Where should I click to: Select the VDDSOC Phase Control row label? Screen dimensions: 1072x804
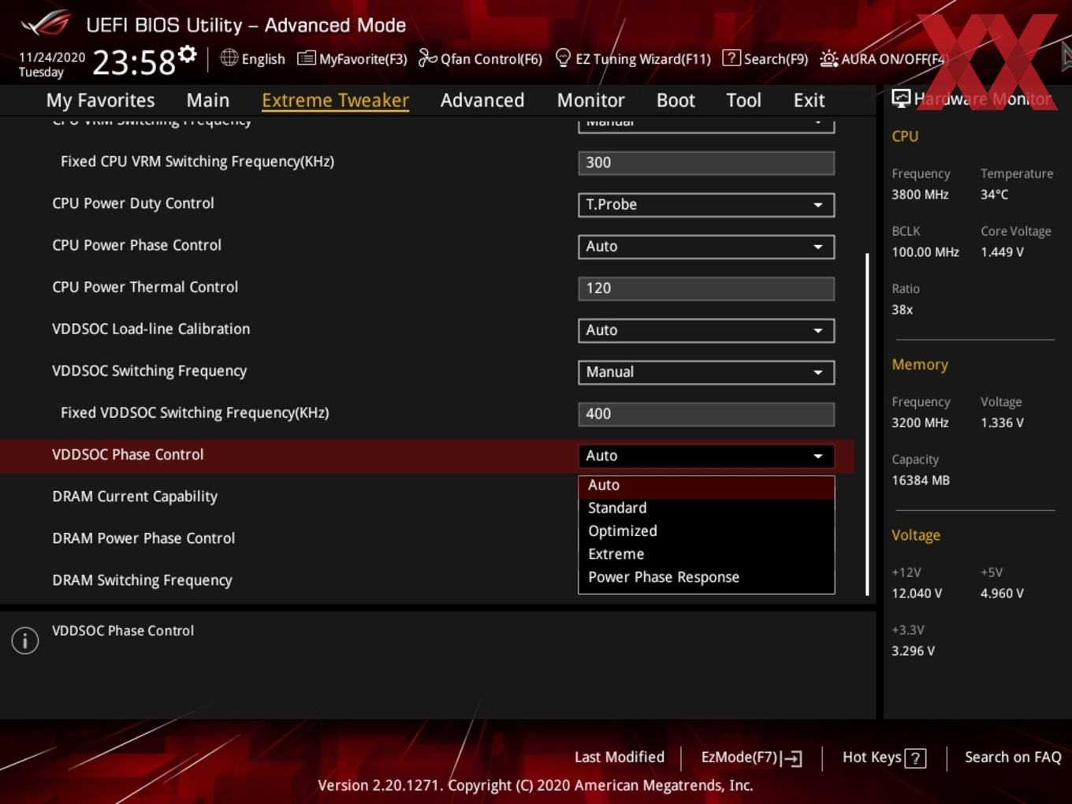point(128,455)
